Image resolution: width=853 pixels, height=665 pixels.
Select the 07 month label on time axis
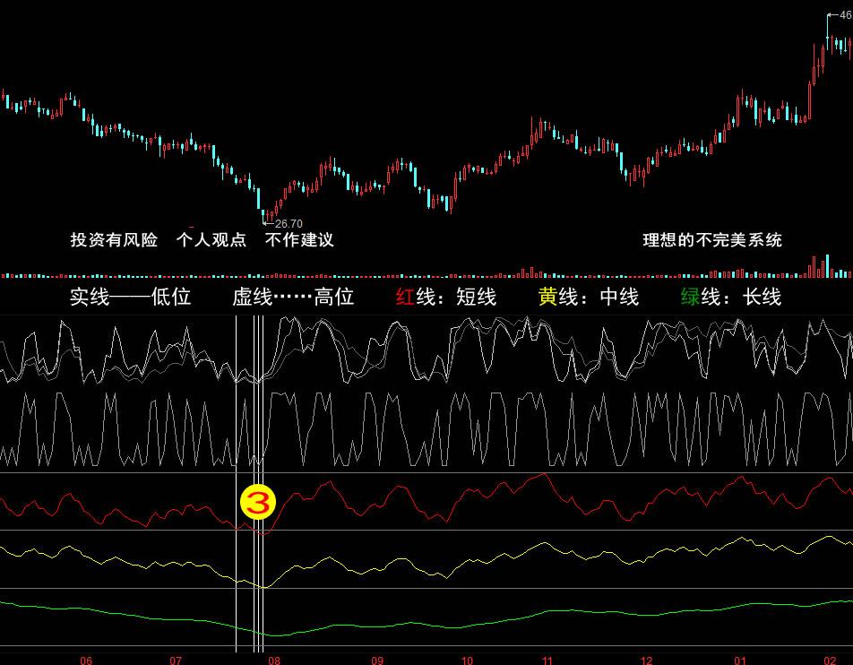click(176, 660)
